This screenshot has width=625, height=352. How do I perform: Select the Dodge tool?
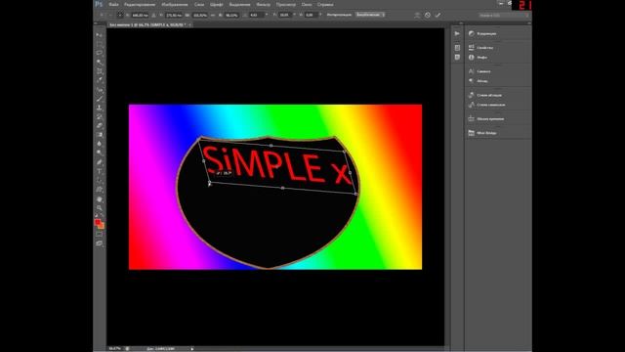click(99, 153)
